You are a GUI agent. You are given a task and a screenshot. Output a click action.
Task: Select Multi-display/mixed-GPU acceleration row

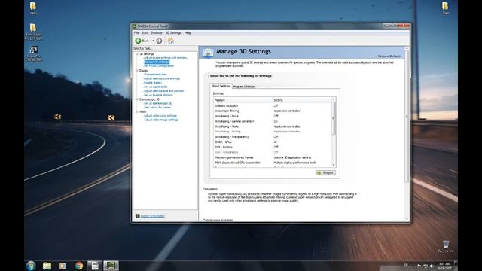pyautogui.click(x=273, y=163)
